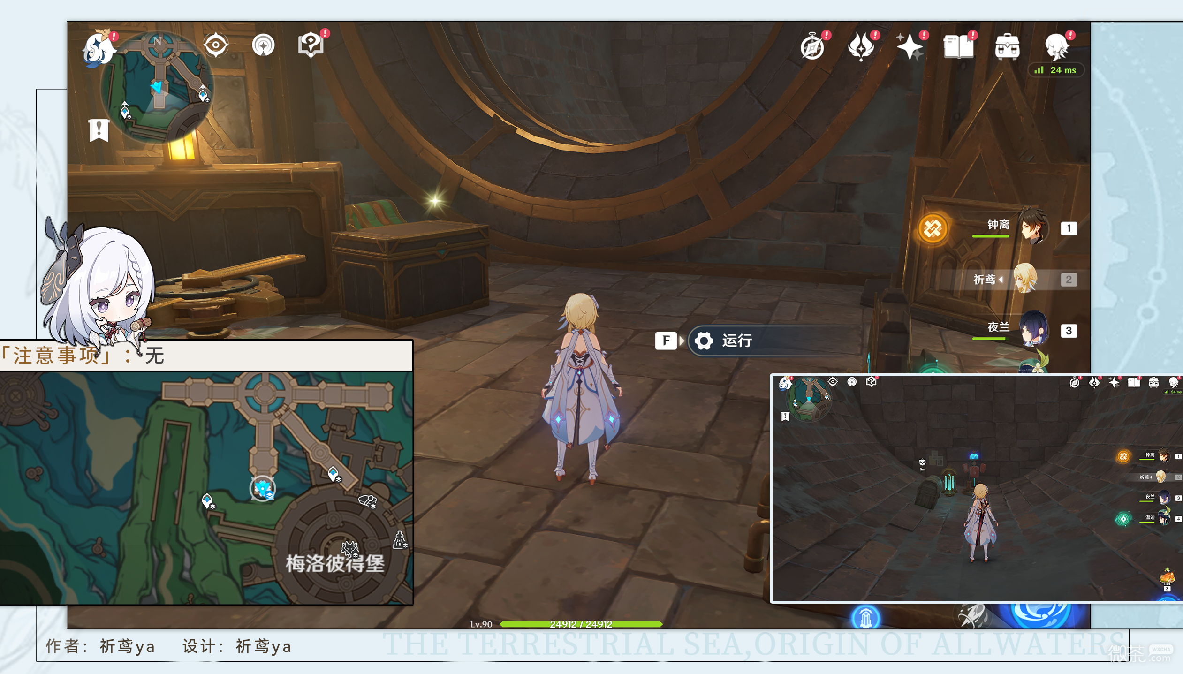Open the events compass icon
This screenshot has height=674, width=1183.
813,47
